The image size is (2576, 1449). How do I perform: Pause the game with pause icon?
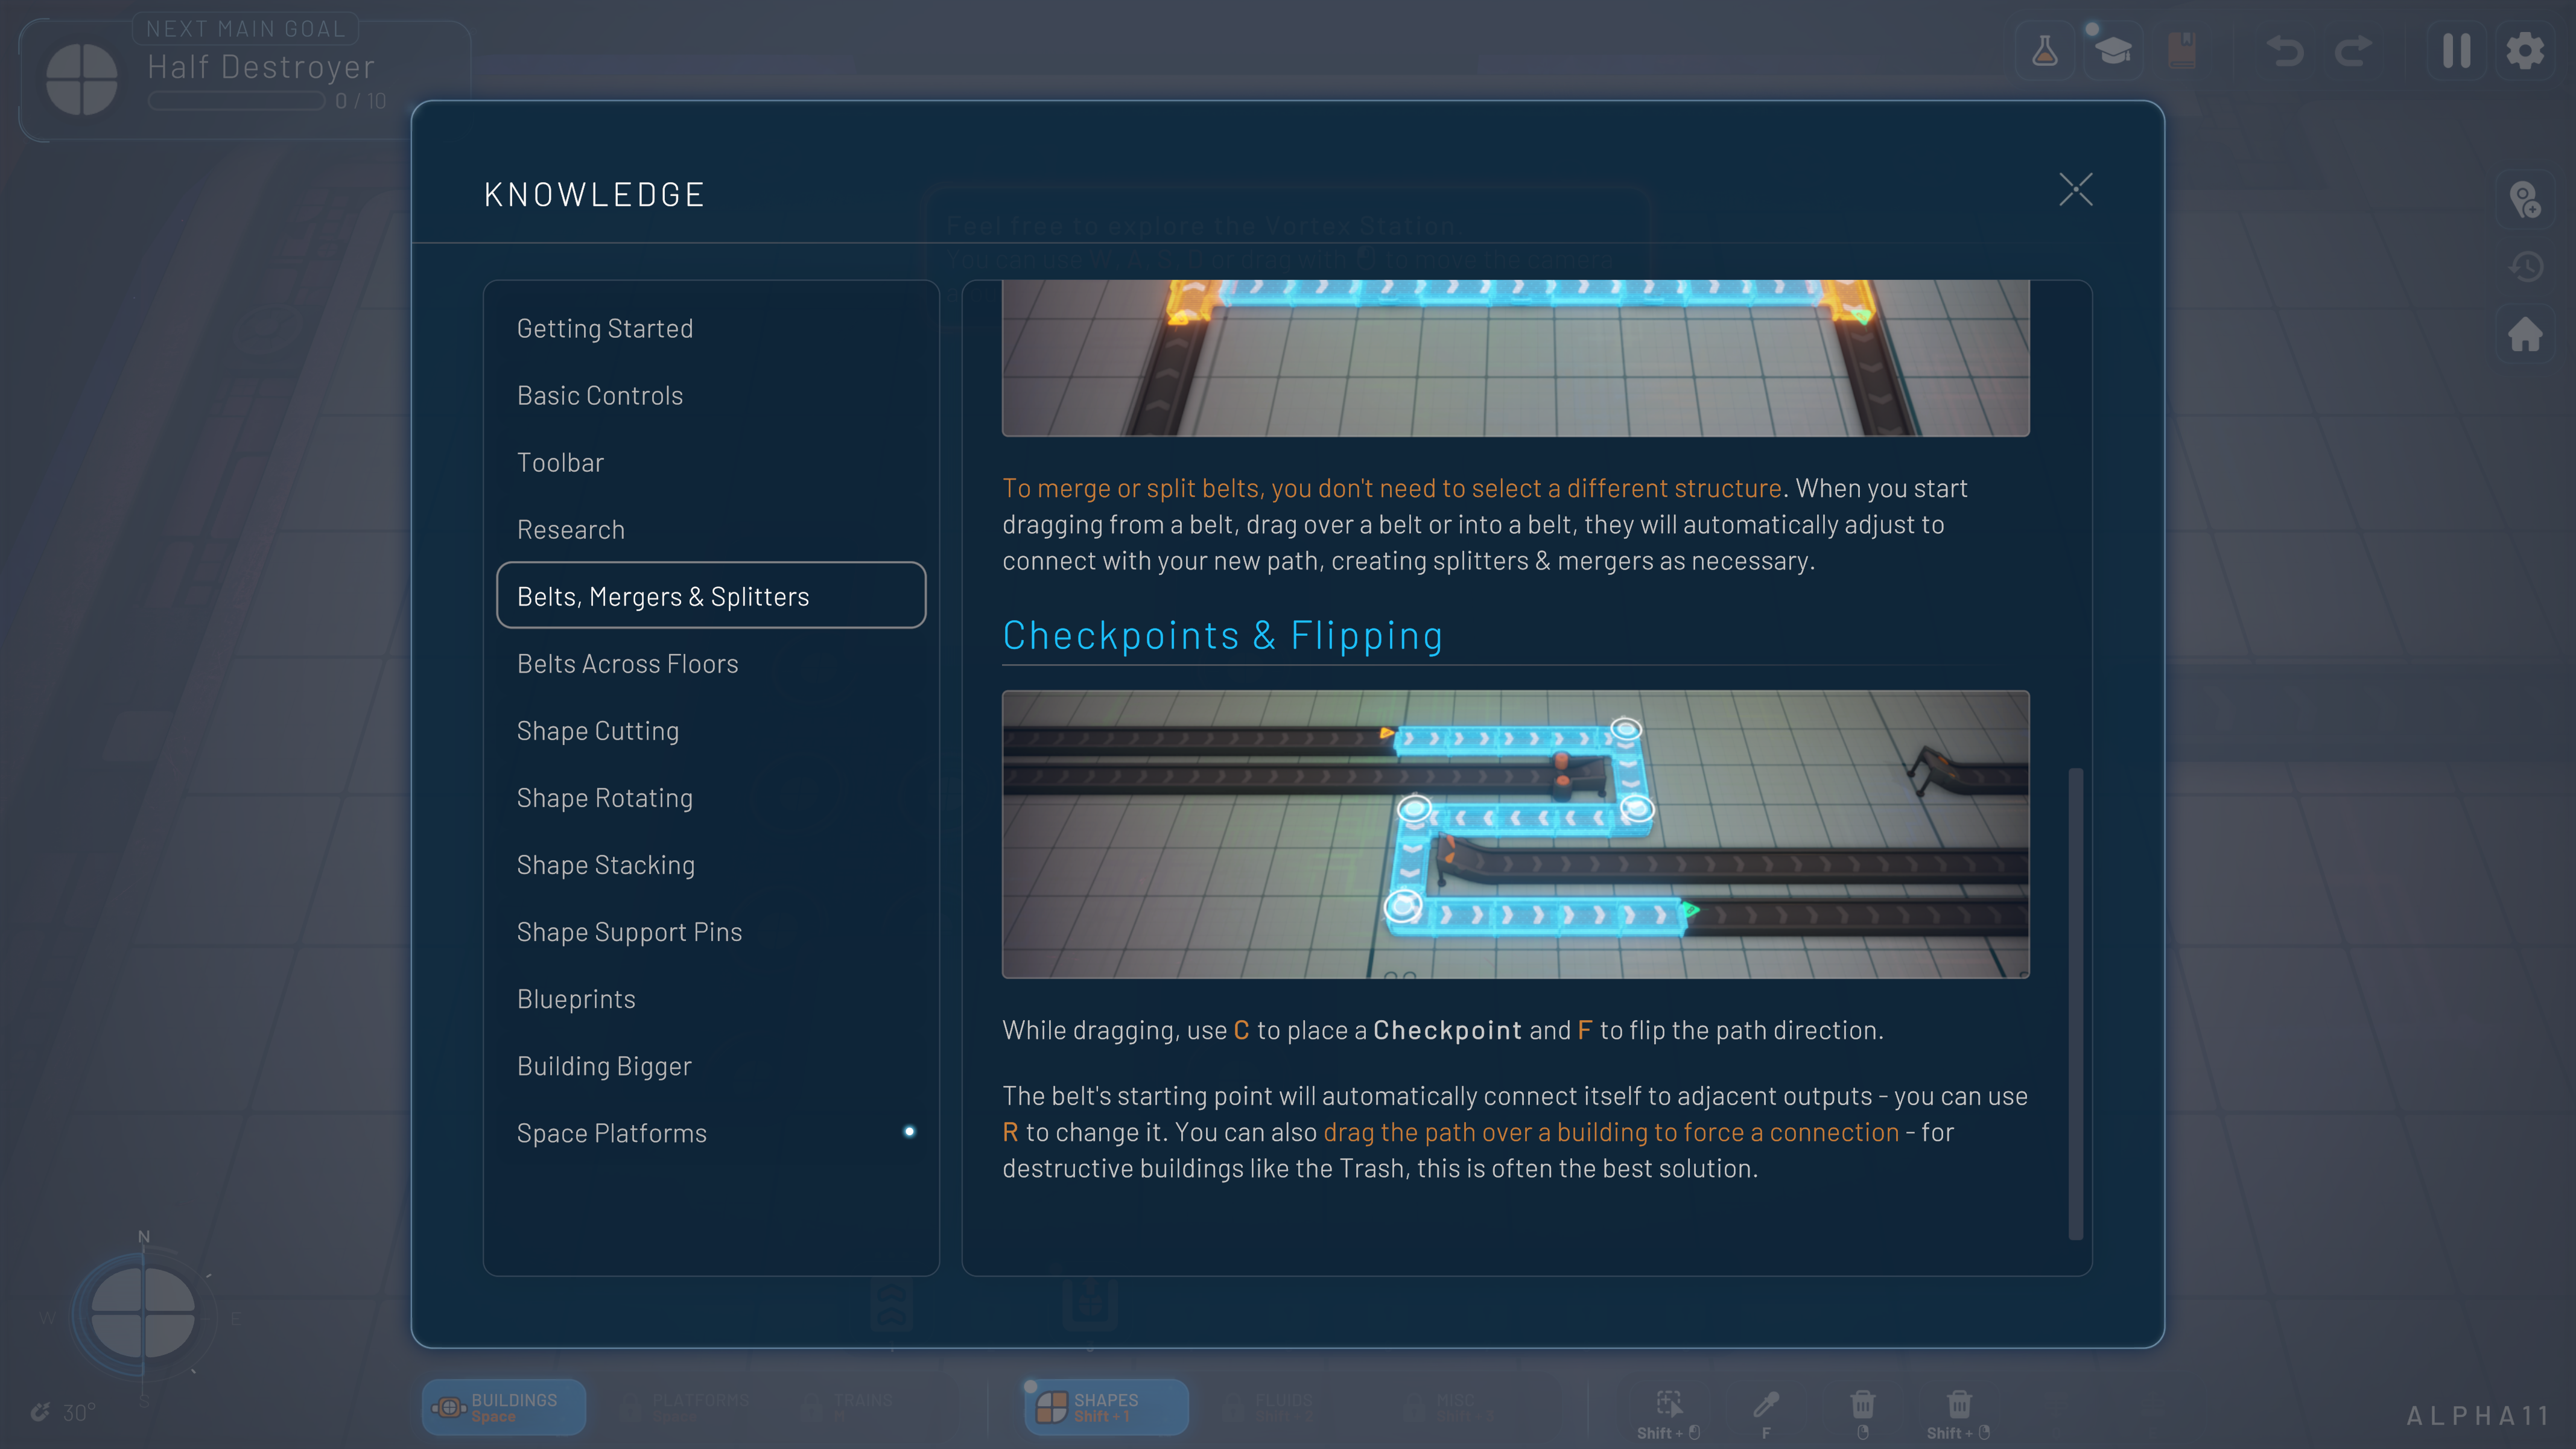click(2456, 51)
